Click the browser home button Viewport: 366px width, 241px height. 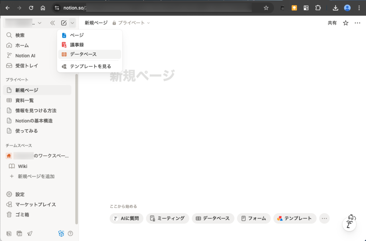click(x=43, y=8)
